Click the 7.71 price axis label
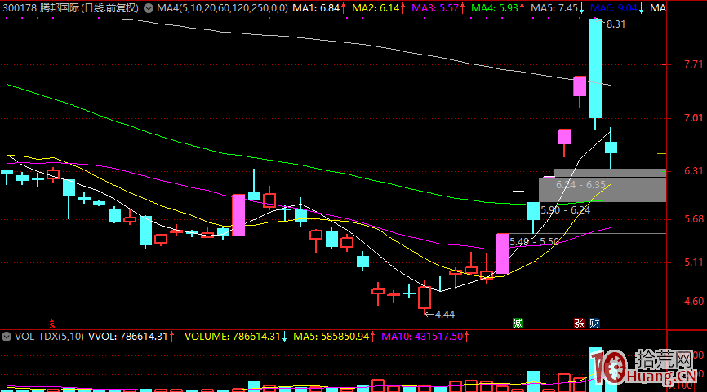The height and width of the screenshot is (392, 707). click(693, 64)
